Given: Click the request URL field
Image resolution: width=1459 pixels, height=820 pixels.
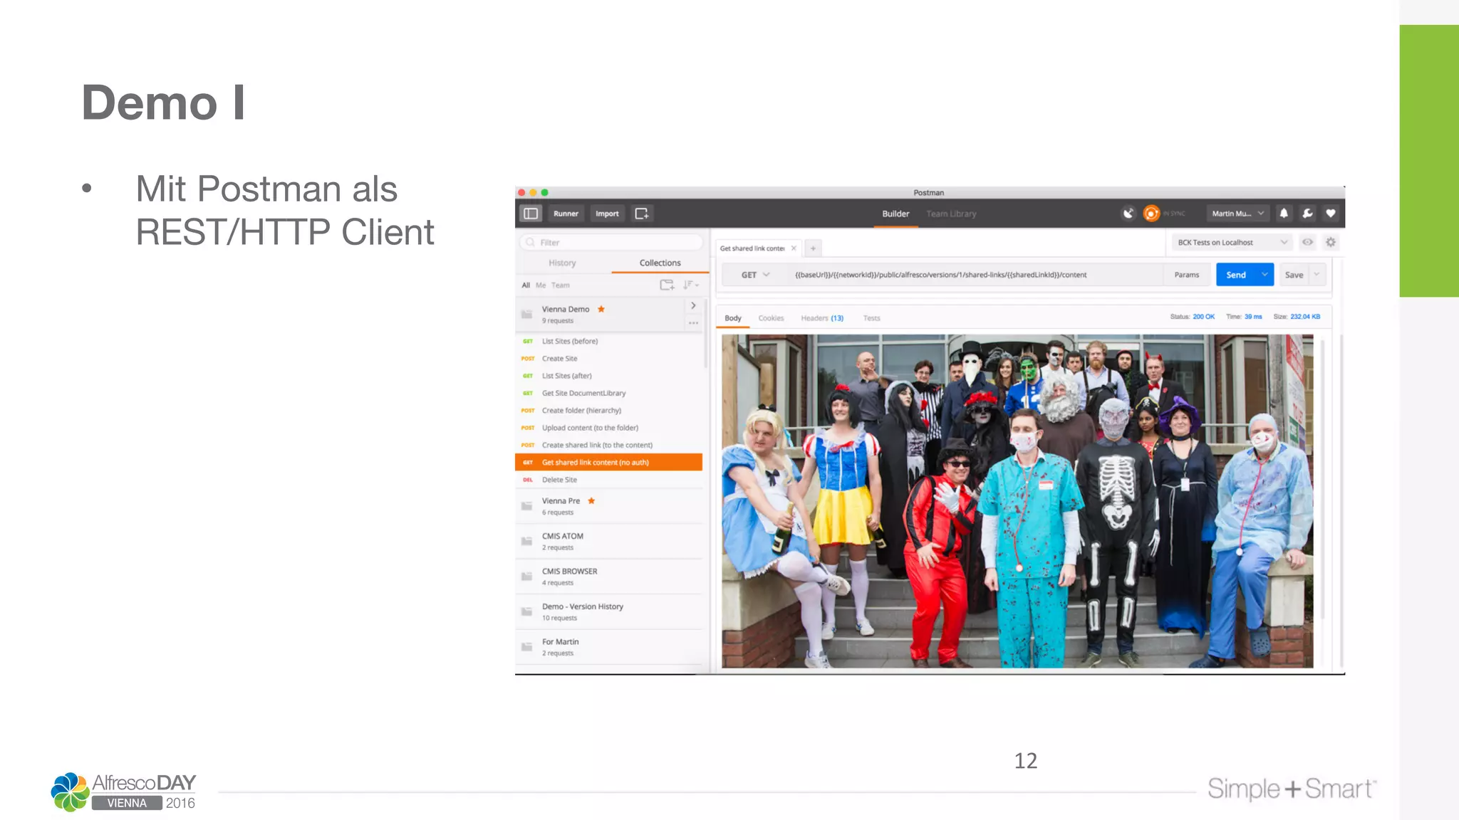Looking at the screenshot, I should pyautogui.click(x=975, y=275).
